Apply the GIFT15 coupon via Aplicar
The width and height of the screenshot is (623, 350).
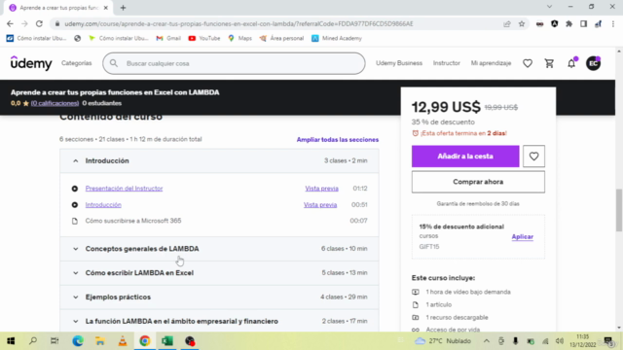click(x=522, y=236)
